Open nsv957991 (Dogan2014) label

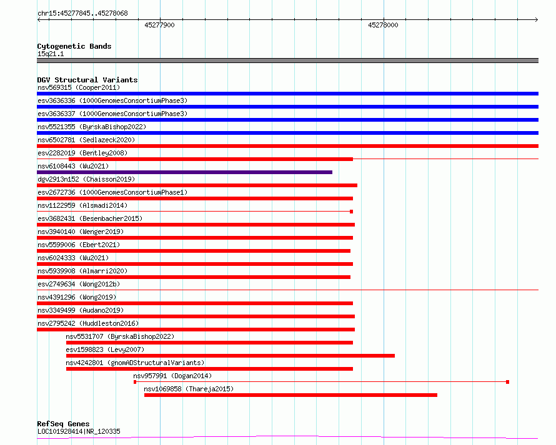click(172, 376)
